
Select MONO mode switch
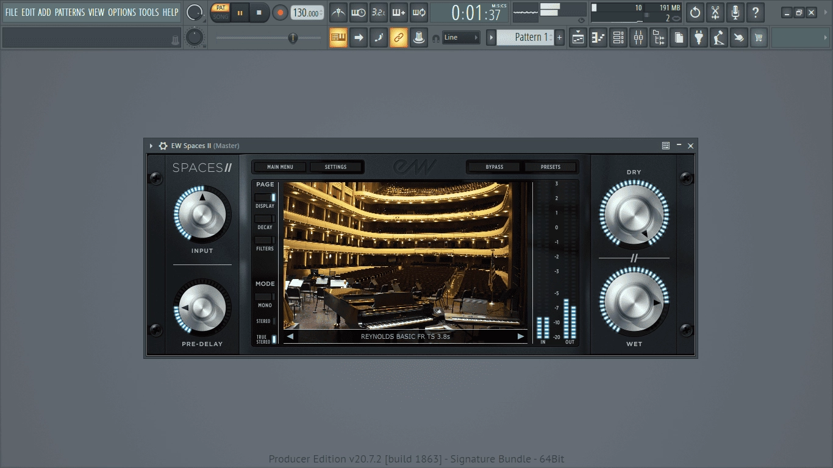tap(265, 297)
